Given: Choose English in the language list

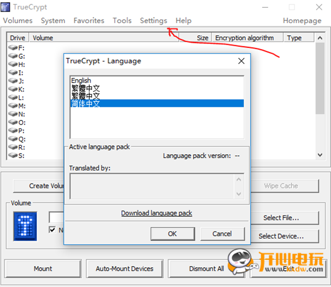Looking at the screenshot, I should point(81,80).
